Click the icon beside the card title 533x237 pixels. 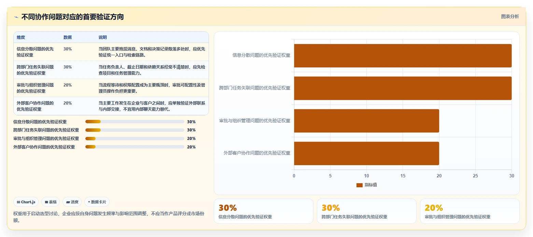(16, 17)
